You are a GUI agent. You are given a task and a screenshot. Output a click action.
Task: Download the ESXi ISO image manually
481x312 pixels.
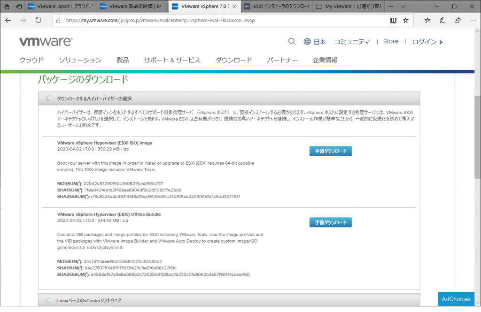(331, 151)
